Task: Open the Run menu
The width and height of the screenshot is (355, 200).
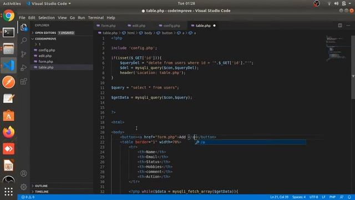Action: pyautogui.click(x=82, y=18)
